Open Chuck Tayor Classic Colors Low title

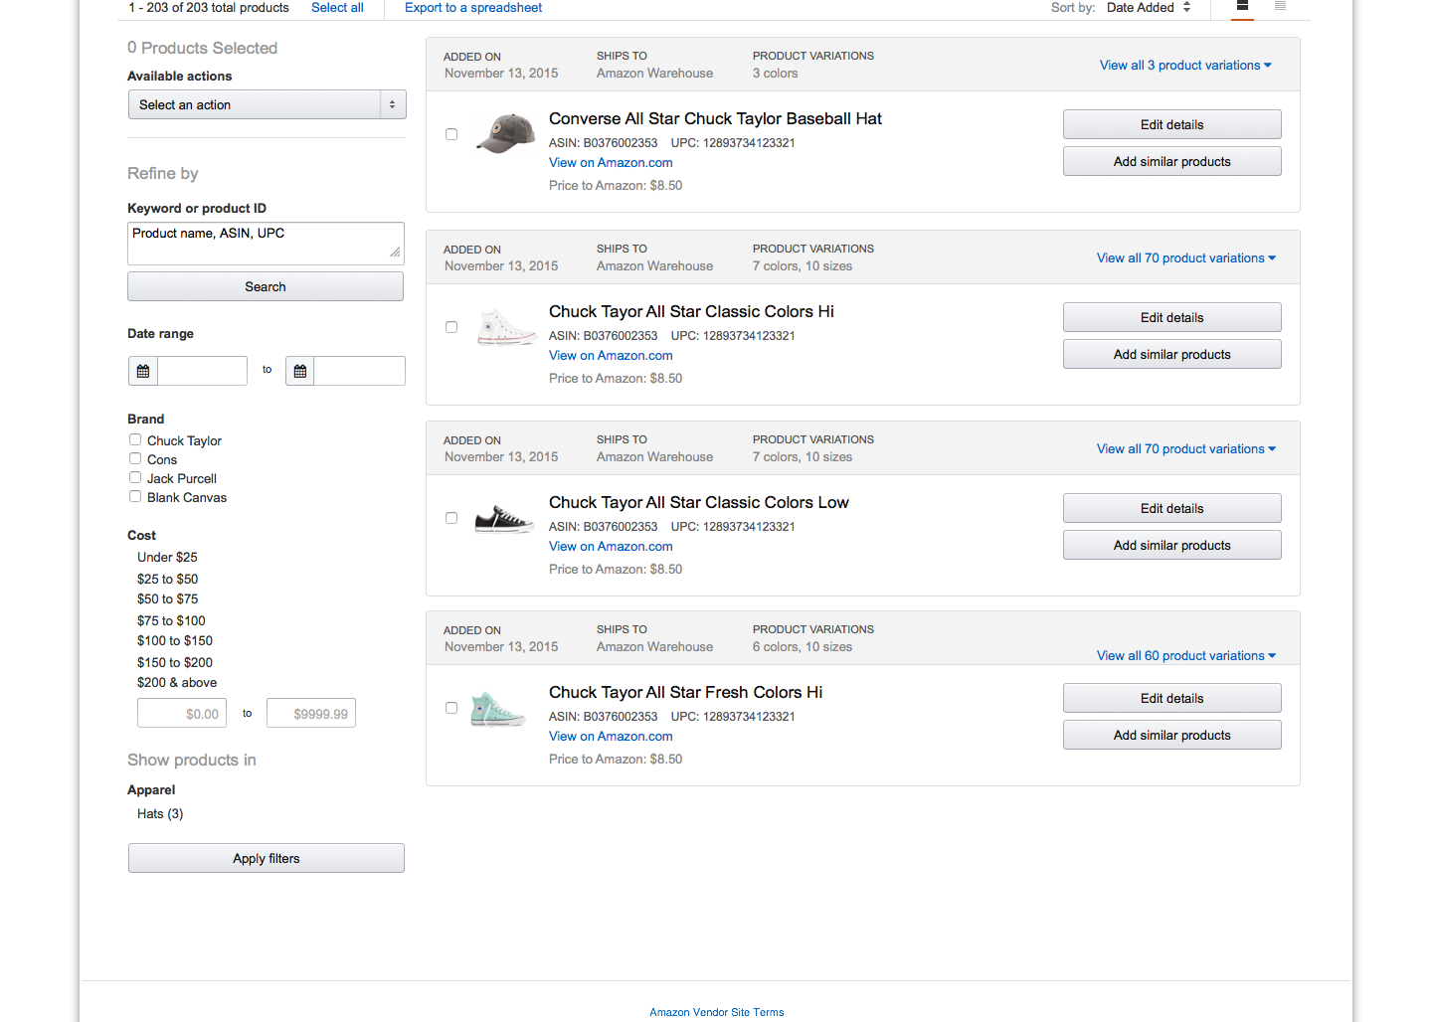[698, 502]
